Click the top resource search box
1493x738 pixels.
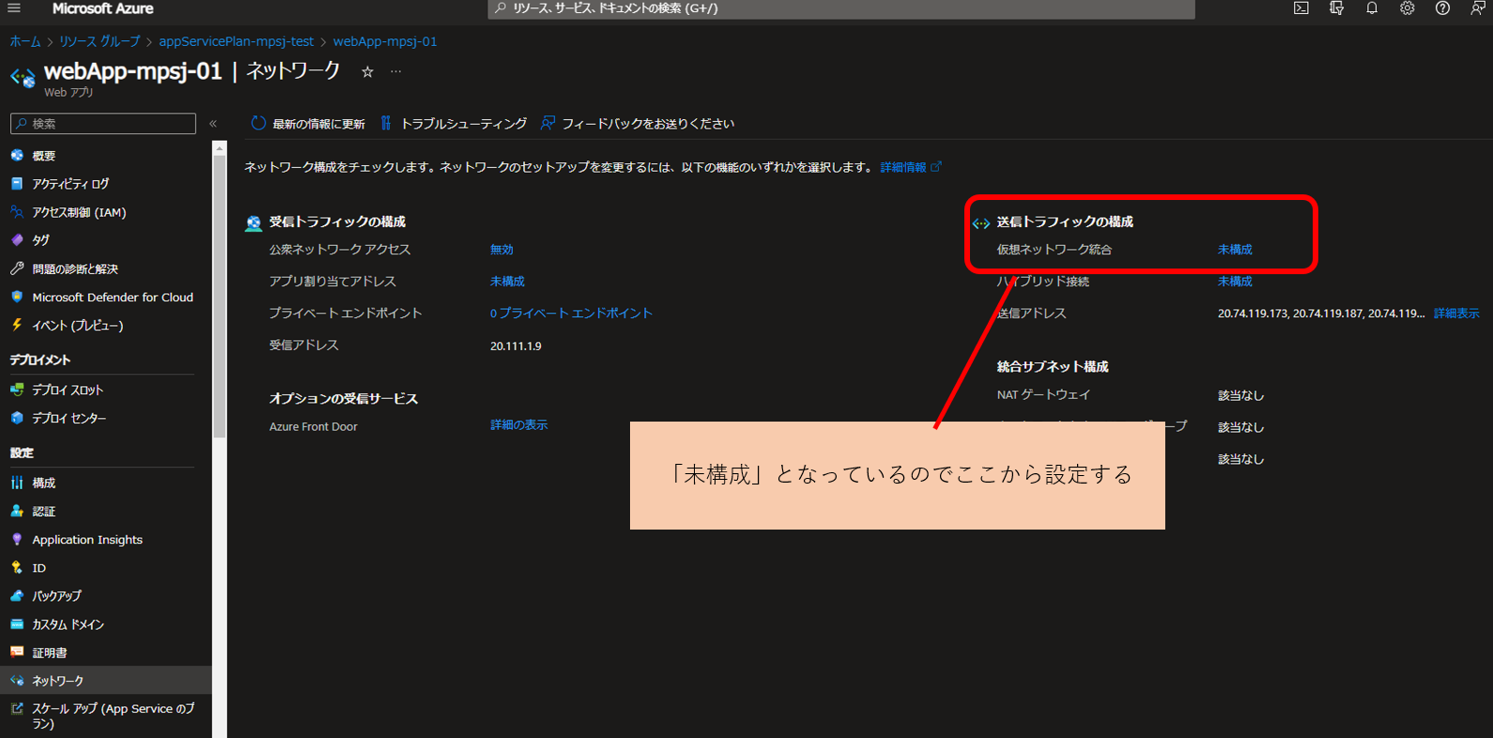[x=841, y=8]
